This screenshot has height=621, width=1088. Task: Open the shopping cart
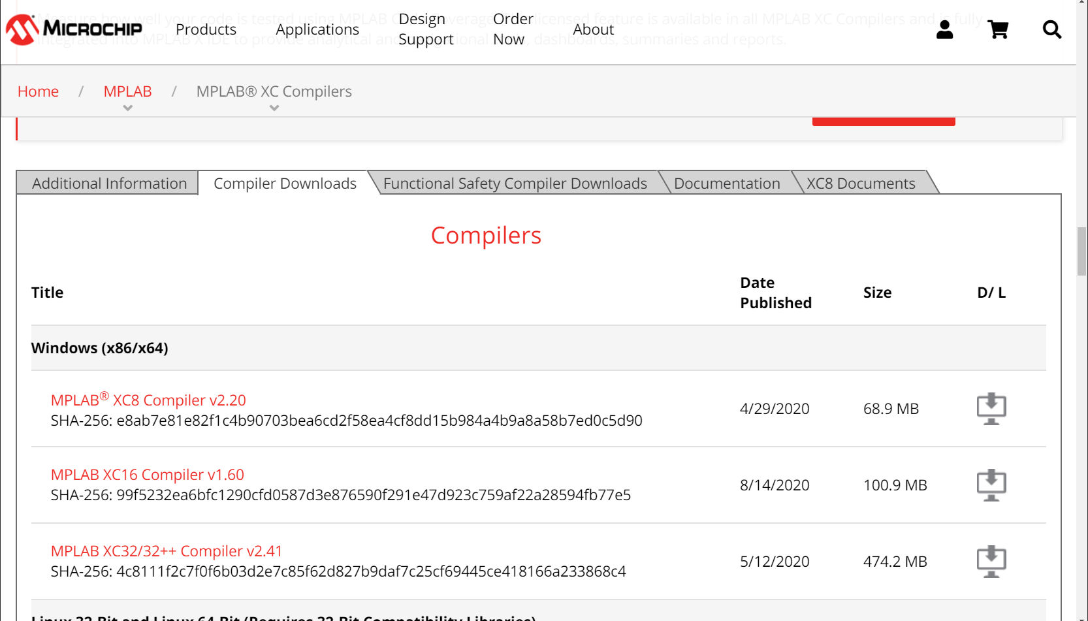point(997,29)
